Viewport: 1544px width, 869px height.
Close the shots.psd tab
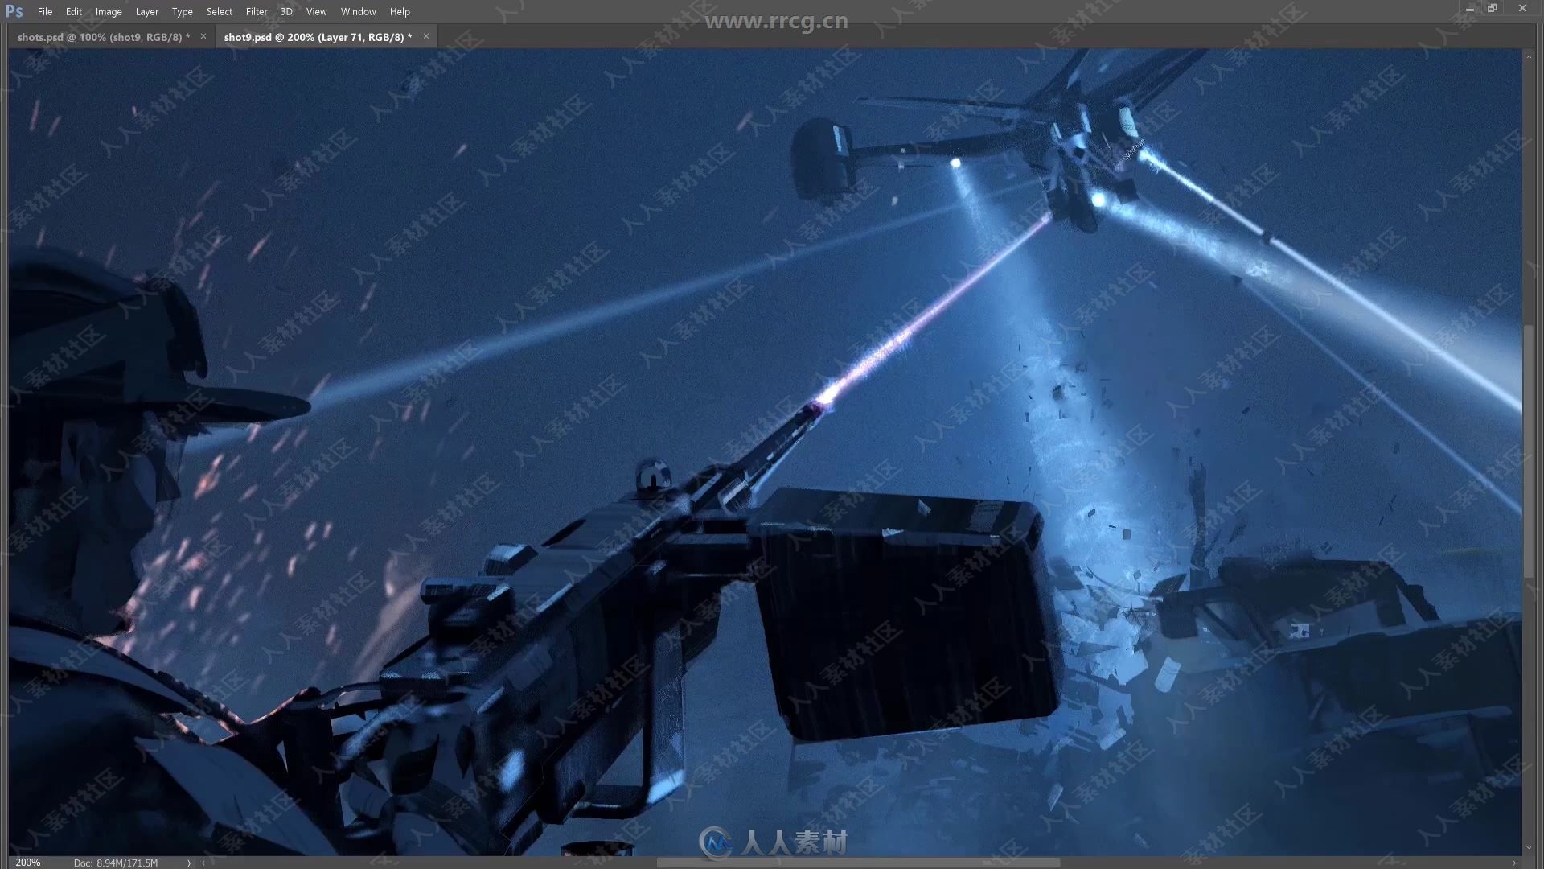(x=203, y=36)
